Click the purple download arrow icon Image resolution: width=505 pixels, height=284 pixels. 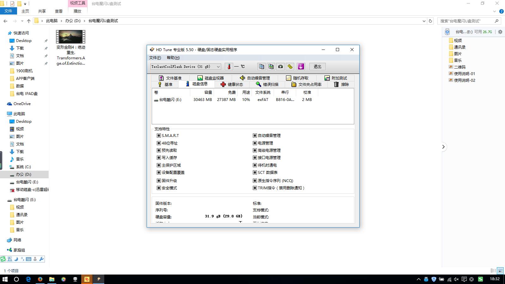301,67
